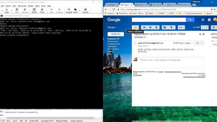The image size is (217, 122).
Task: Go back to inbox arrow button
Action: click(135, 27)
